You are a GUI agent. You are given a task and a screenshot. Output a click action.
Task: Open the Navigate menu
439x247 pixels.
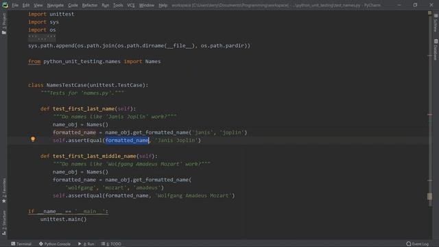(55, 5)
